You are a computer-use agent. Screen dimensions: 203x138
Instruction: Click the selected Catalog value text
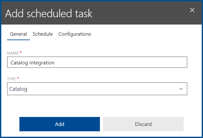[x=19, y=89]
